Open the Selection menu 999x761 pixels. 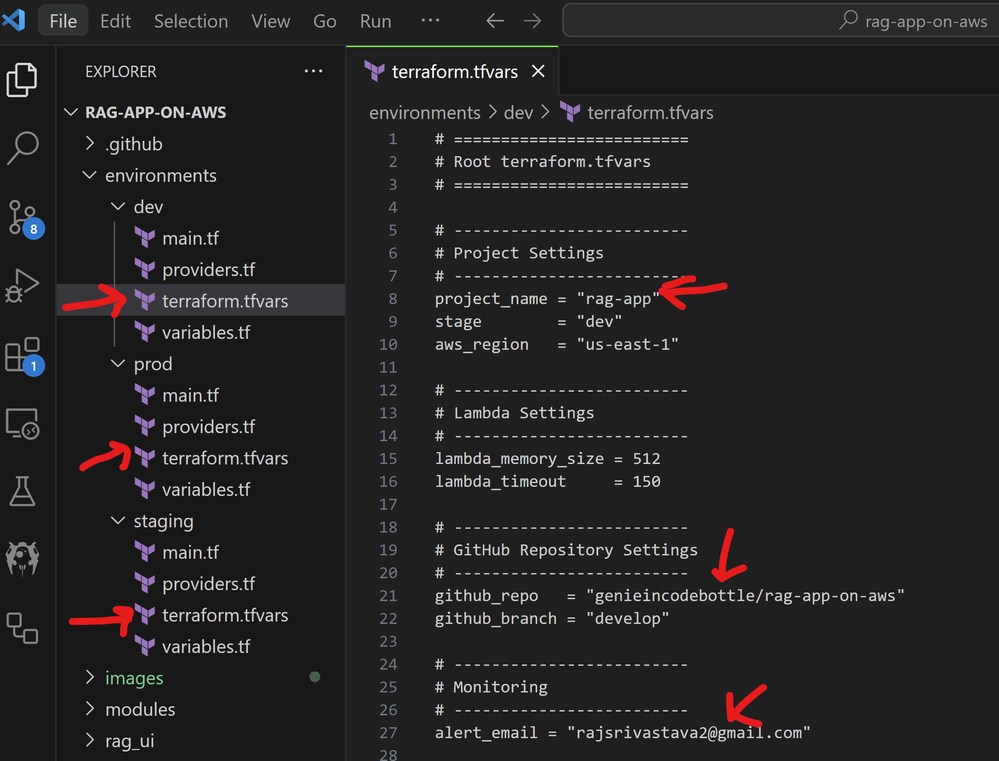pos(191,21)
